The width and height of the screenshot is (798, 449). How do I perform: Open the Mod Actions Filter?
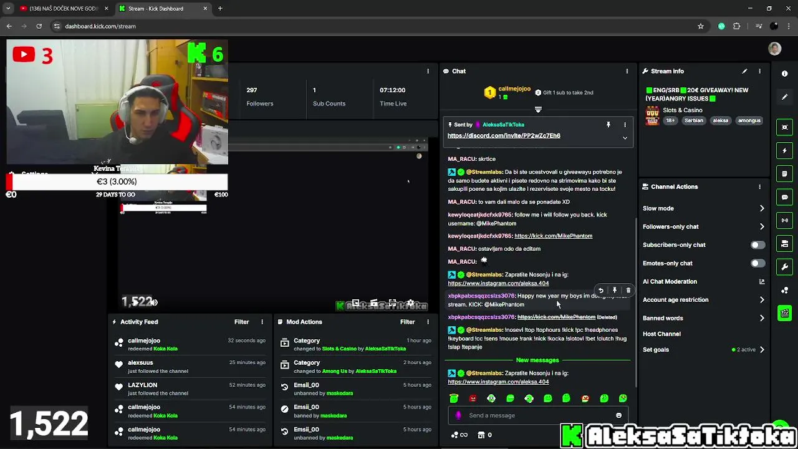click(407, 322)
